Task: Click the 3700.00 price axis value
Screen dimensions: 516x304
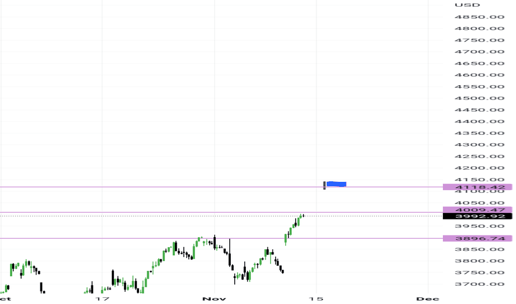Action: tap(479, 284)
